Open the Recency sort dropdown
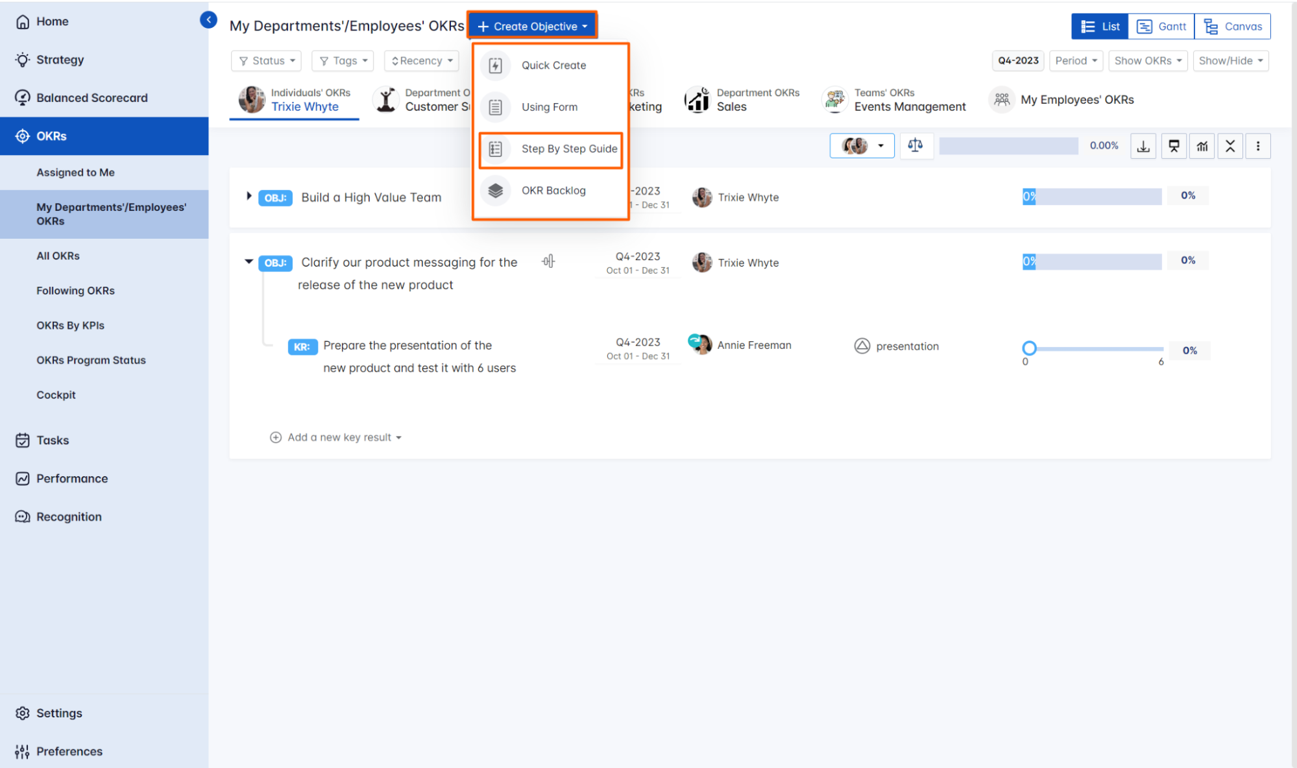 click(421, 60)
